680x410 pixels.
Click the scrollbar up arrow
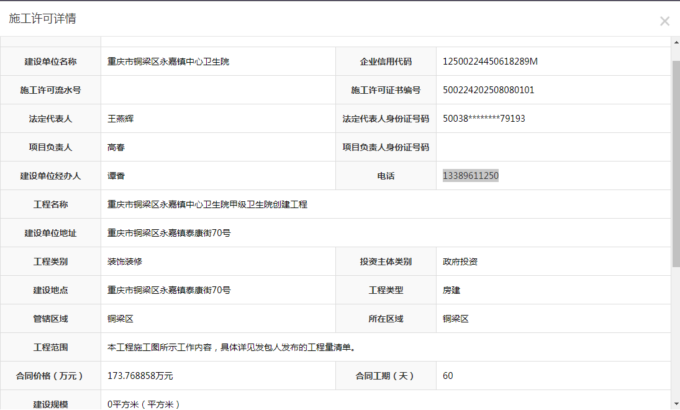click(x=675, y=42)
